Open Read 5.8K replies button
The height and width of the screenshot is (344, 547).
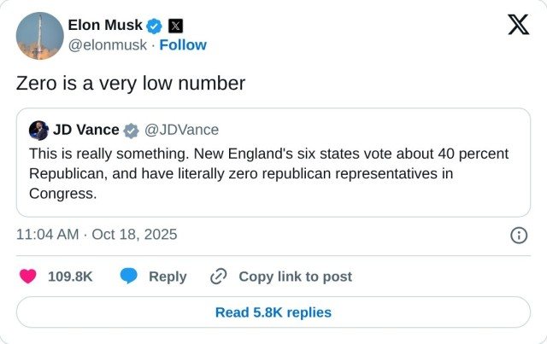(x=273, y=312)
